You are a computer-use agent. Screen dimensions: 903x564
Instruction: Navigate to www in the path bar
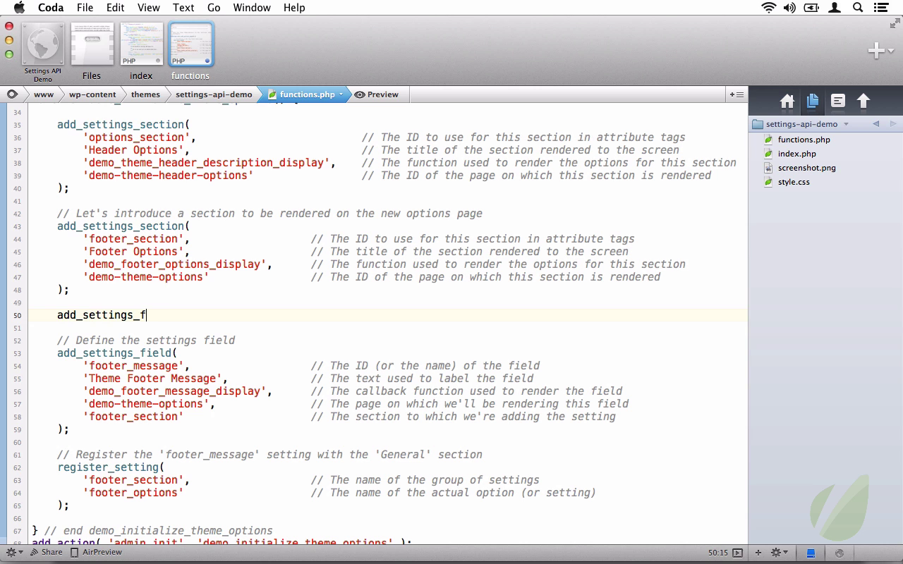(44, 94)
